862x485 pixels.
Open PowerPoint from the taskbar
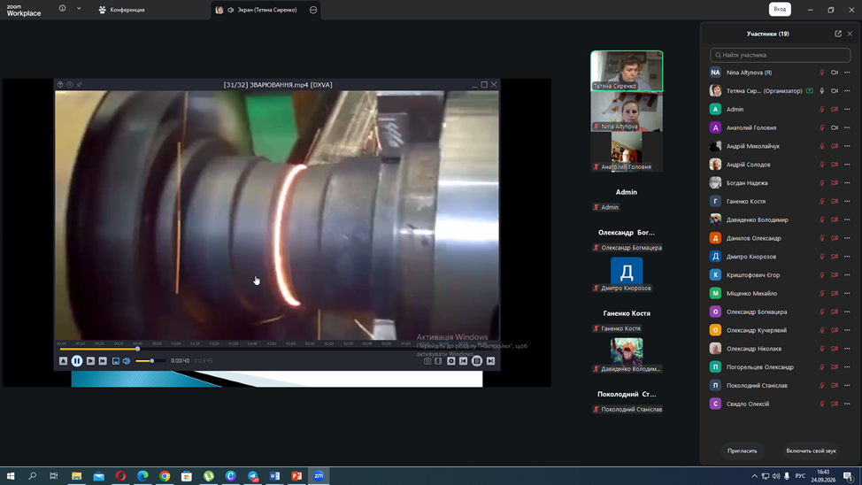click(x=296, y=476)
